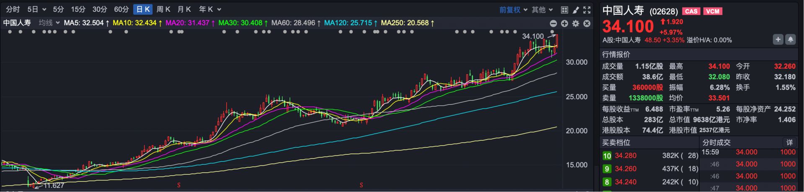Zoom in the chart with plus icon

(x=564, y=23)
